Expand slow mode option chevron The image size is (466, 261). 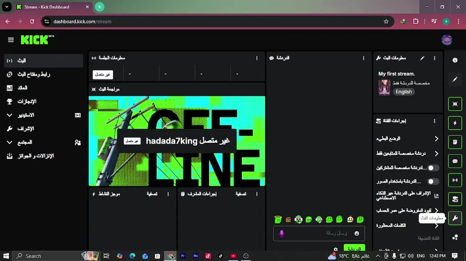pyautogui.click(x=436, y=139)
